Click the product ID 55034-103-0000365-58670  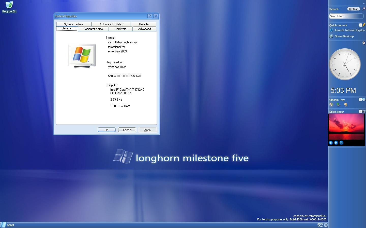(124, 76)
